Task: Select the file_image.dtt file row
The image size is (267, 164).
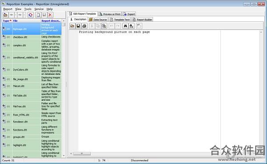Action: pyautogui.click(x=32, y=79)
